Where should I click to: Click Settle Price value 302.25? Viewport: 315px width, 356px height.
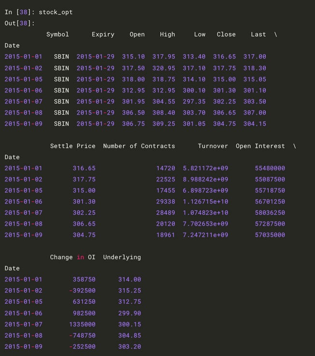coord(84,213)
